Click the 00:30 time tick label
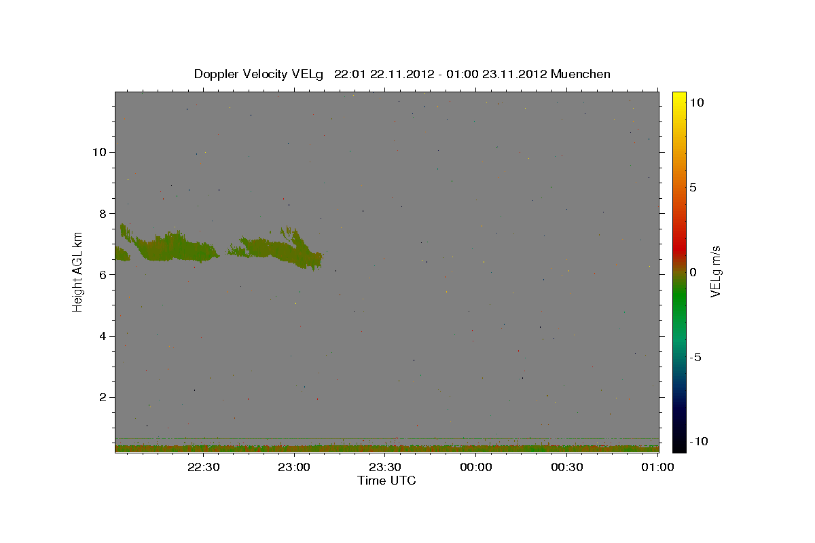 coord(567,467)
